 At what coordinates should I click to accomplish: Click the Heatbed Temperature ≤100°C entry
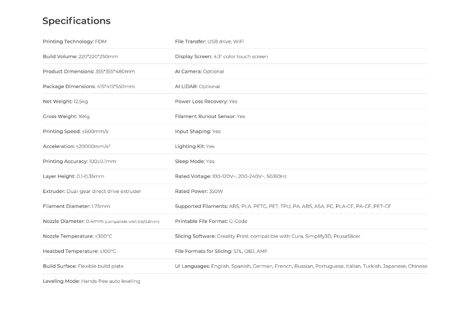(x=79, y=251)
